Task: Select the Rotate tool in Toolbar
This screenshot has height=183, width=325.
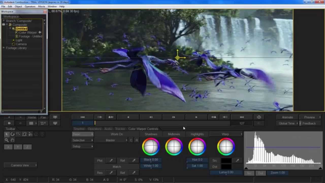Action: coord(12,134)
